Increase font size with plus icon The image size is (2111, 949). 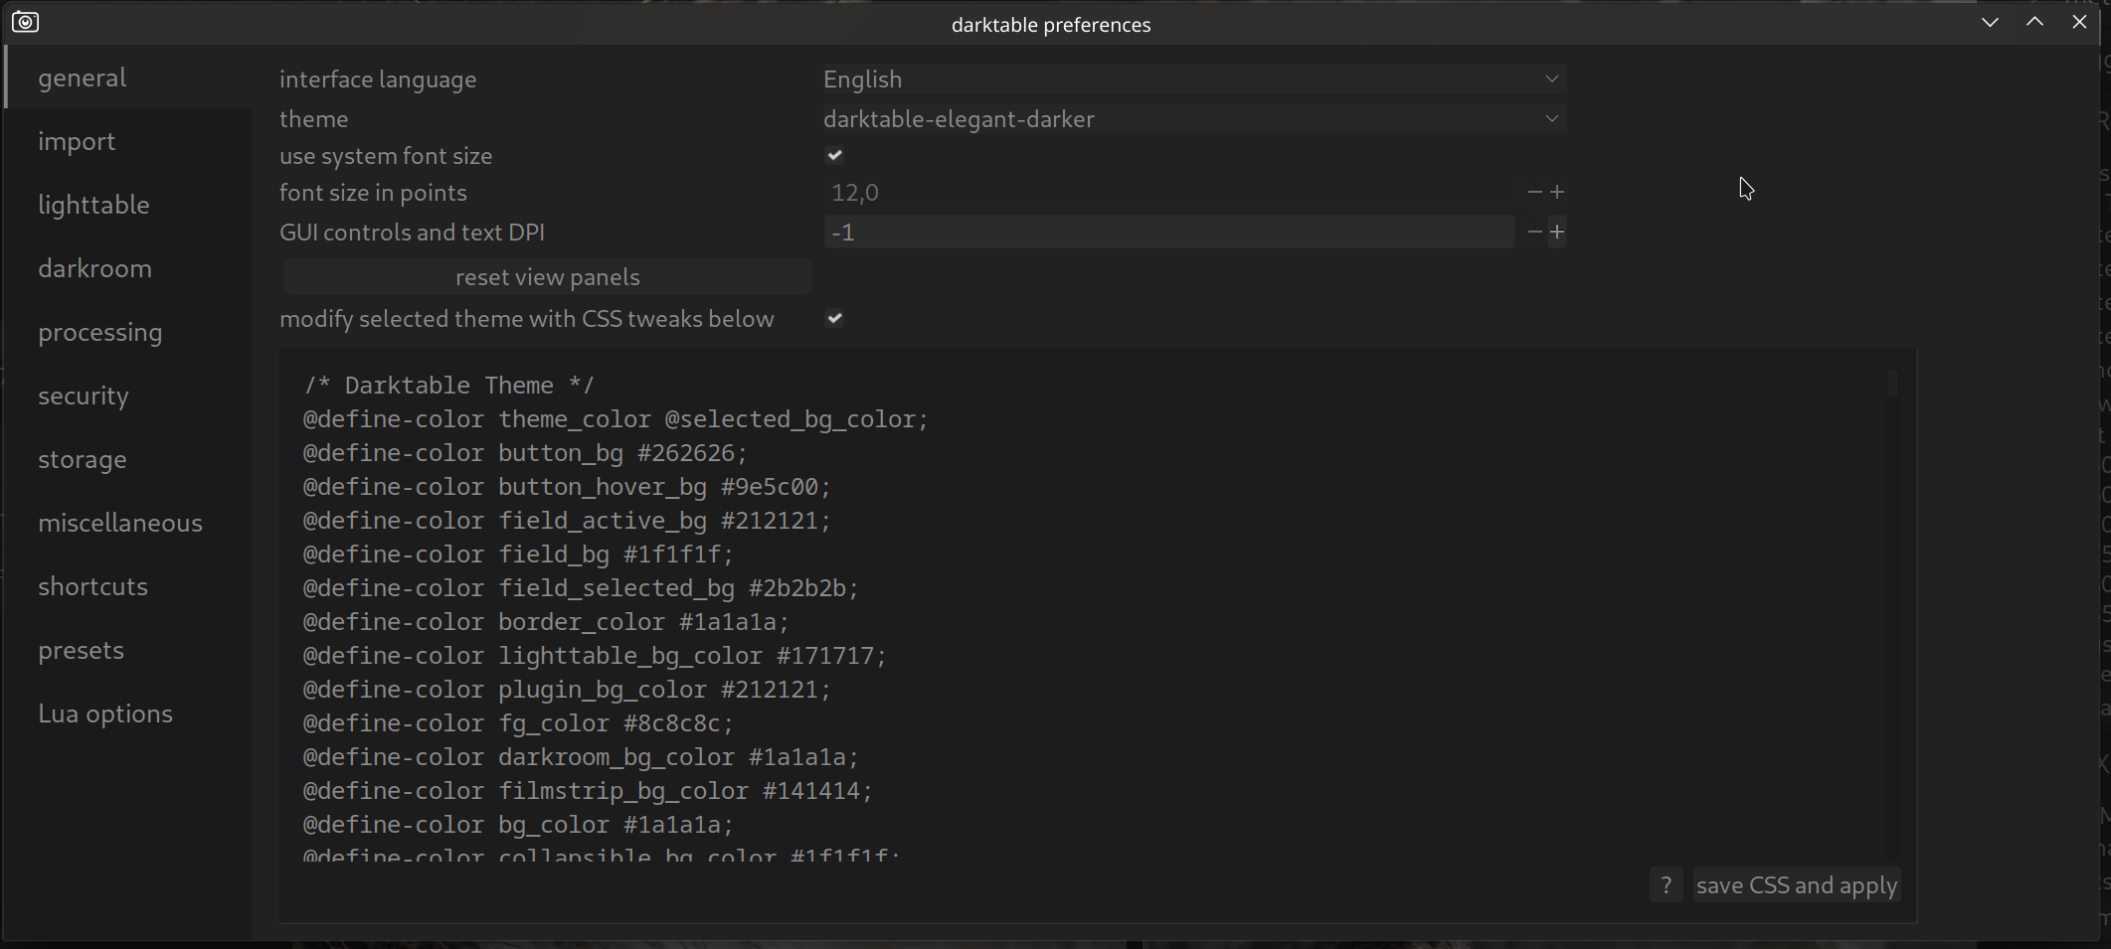click(x=1557, y=192)
